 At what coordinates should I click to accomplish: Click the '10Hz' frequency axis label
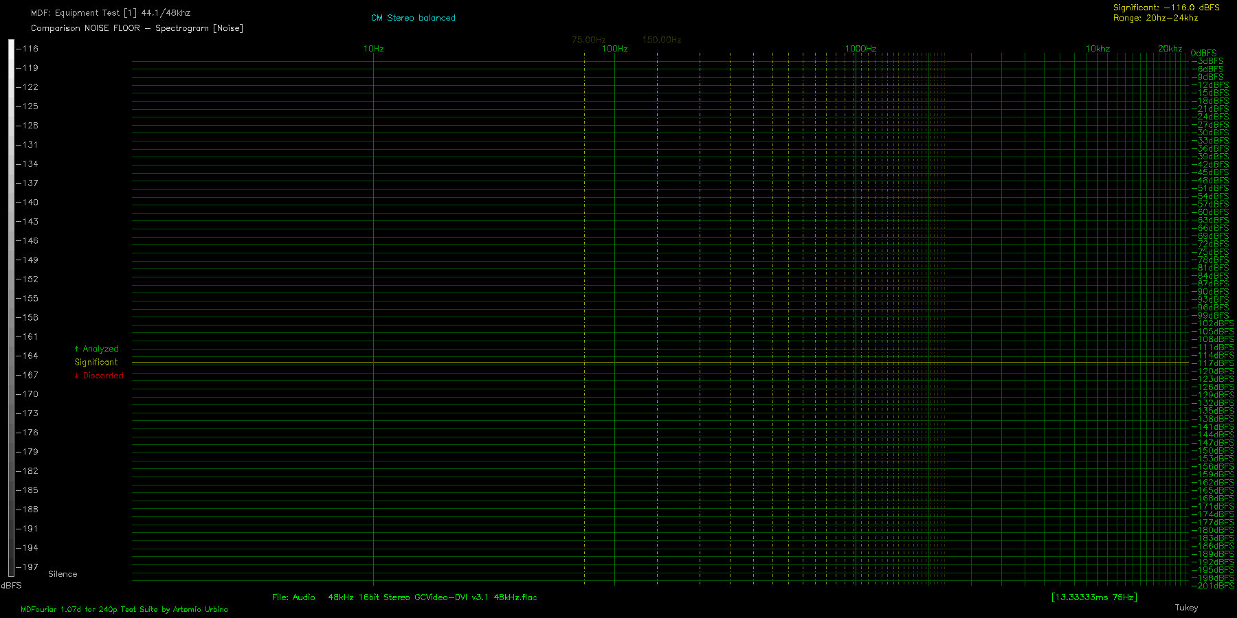(x=374, y=49)
